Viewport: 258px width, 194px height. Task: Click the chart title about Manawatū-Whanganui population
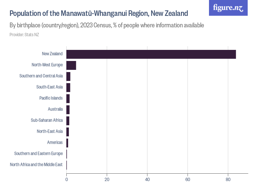point(99,14)
